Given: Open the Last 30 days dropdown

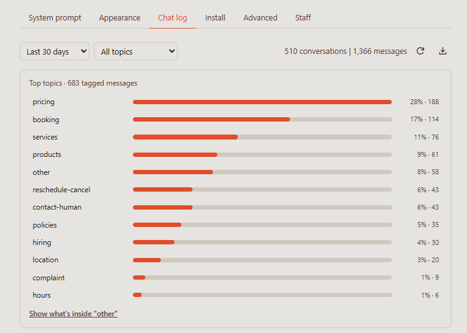Looking at the screenshot, I should 55,51.
